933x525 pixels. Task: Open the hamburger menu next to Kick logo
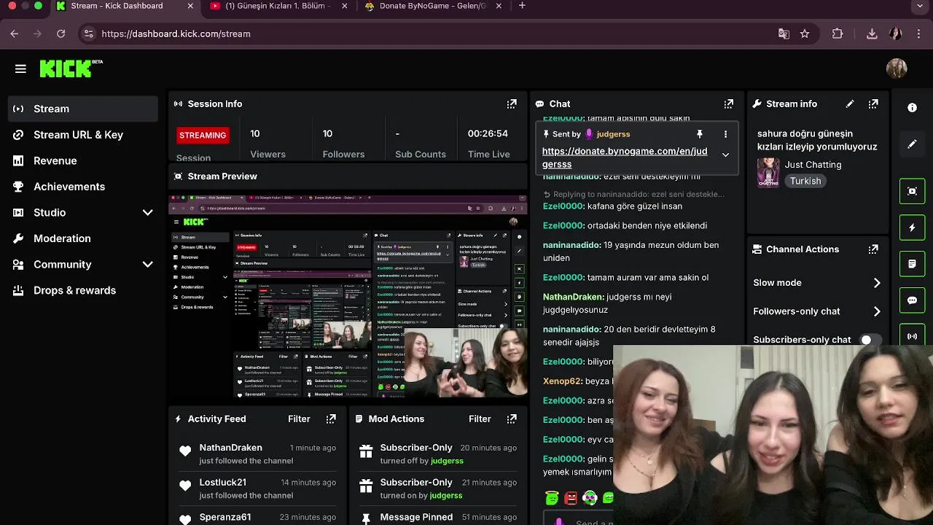coord(20,69)
